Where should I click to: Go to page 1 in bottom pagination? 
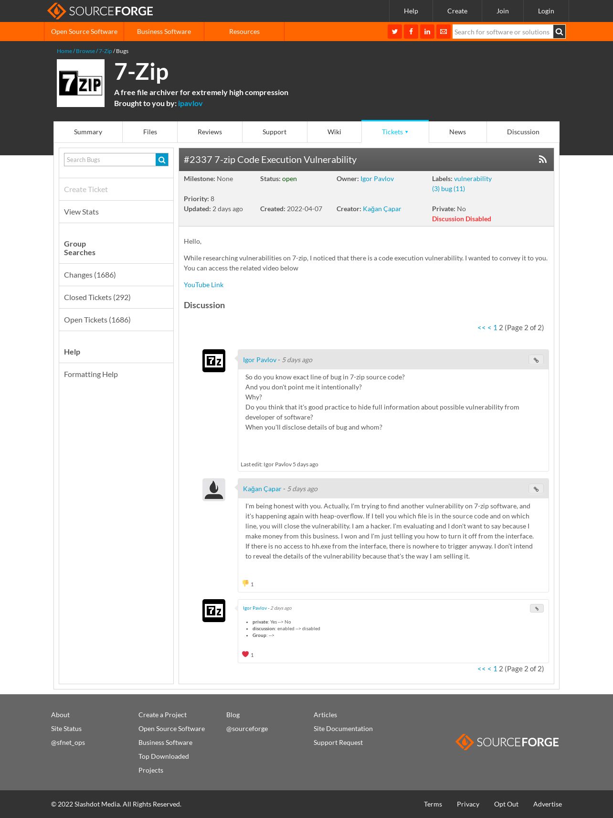tap(495, 669)
